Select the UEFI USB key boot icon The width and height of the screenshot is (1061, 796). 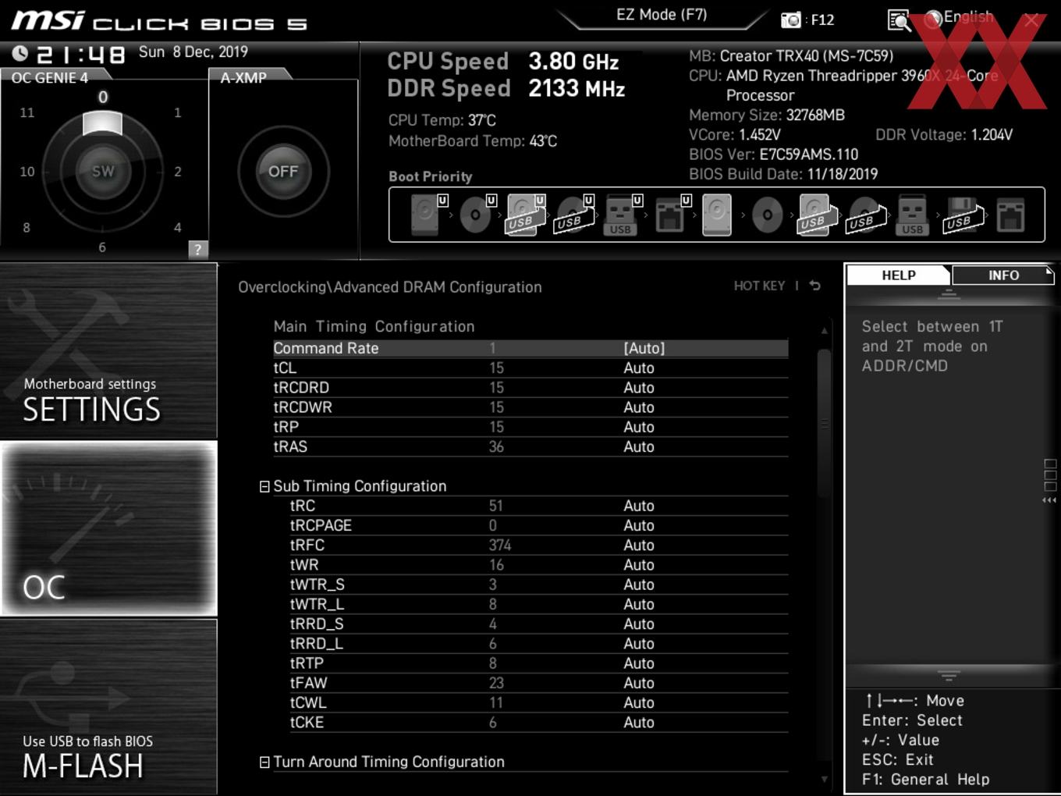(623, 213)
